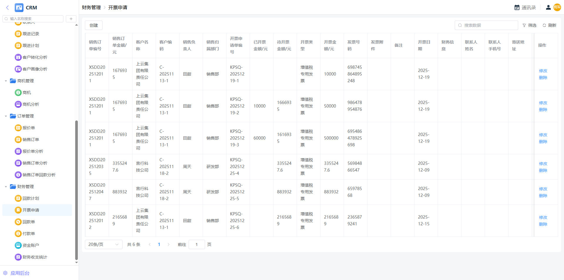Collapse the 订单管理 folder

tap(6, 116)
